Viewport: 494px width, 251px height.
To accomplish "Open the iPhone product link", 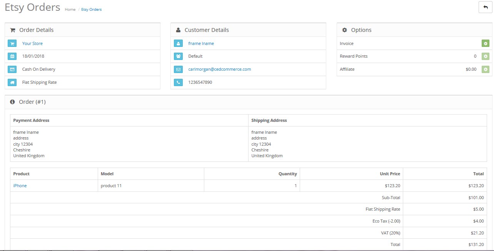I will 20,186.
